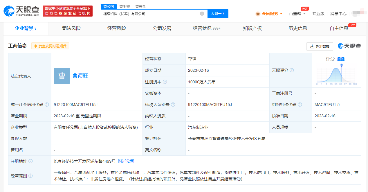Open the help icon beside 注册资本

[x=165, y=82]
